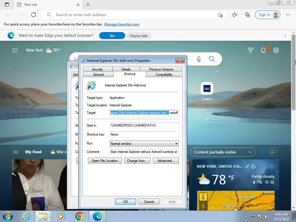Open the rewards trophy icon
The height and width of the screenshot is (222, 296).
[251, 50]
